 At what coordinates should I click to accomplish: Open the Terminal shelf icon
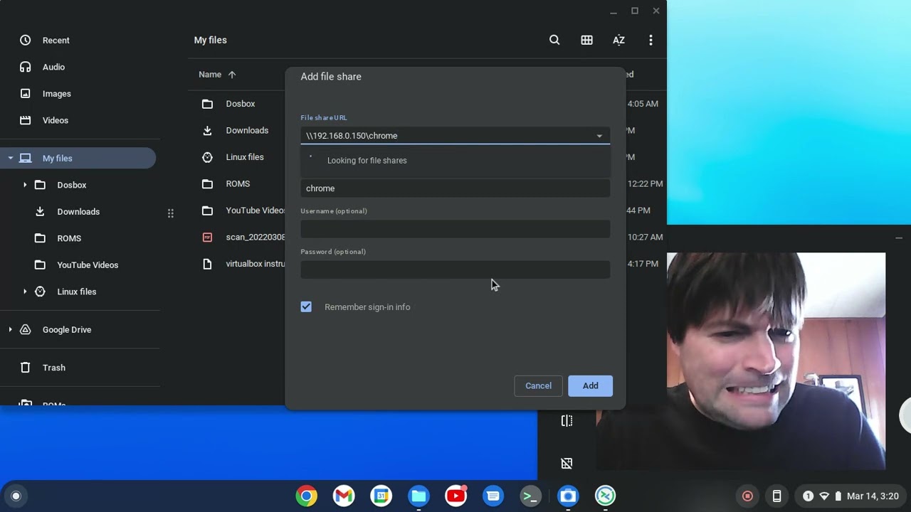(x=530, y=496)
